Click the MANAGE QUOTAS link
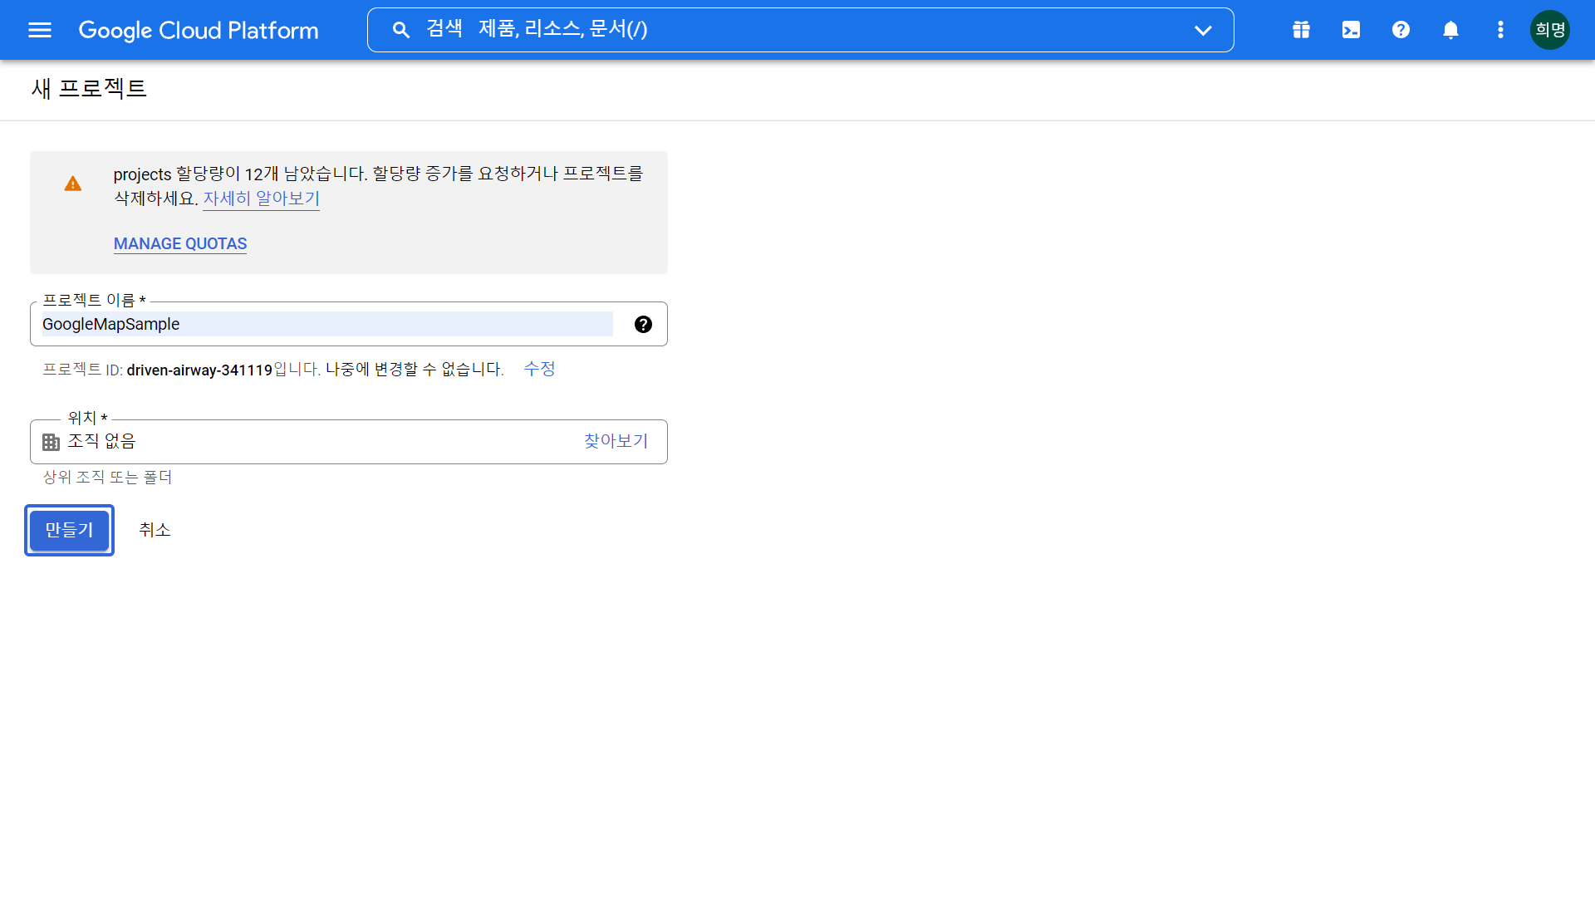Screen dimensions: 1595x897 (180, 244)
